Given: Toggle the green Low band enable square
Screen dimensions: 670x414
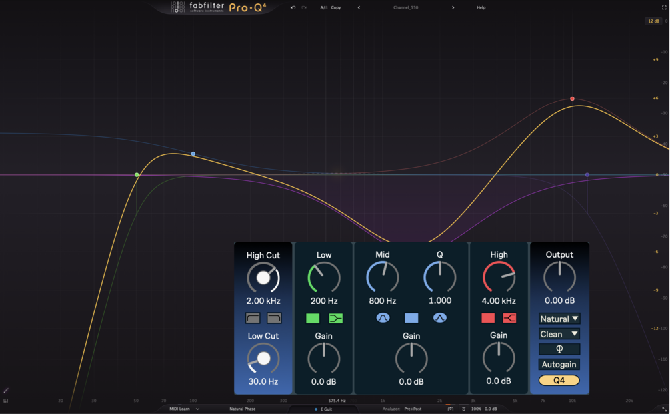Looking at the screenshot, I should pyautogui.click(x=313, y=318).
